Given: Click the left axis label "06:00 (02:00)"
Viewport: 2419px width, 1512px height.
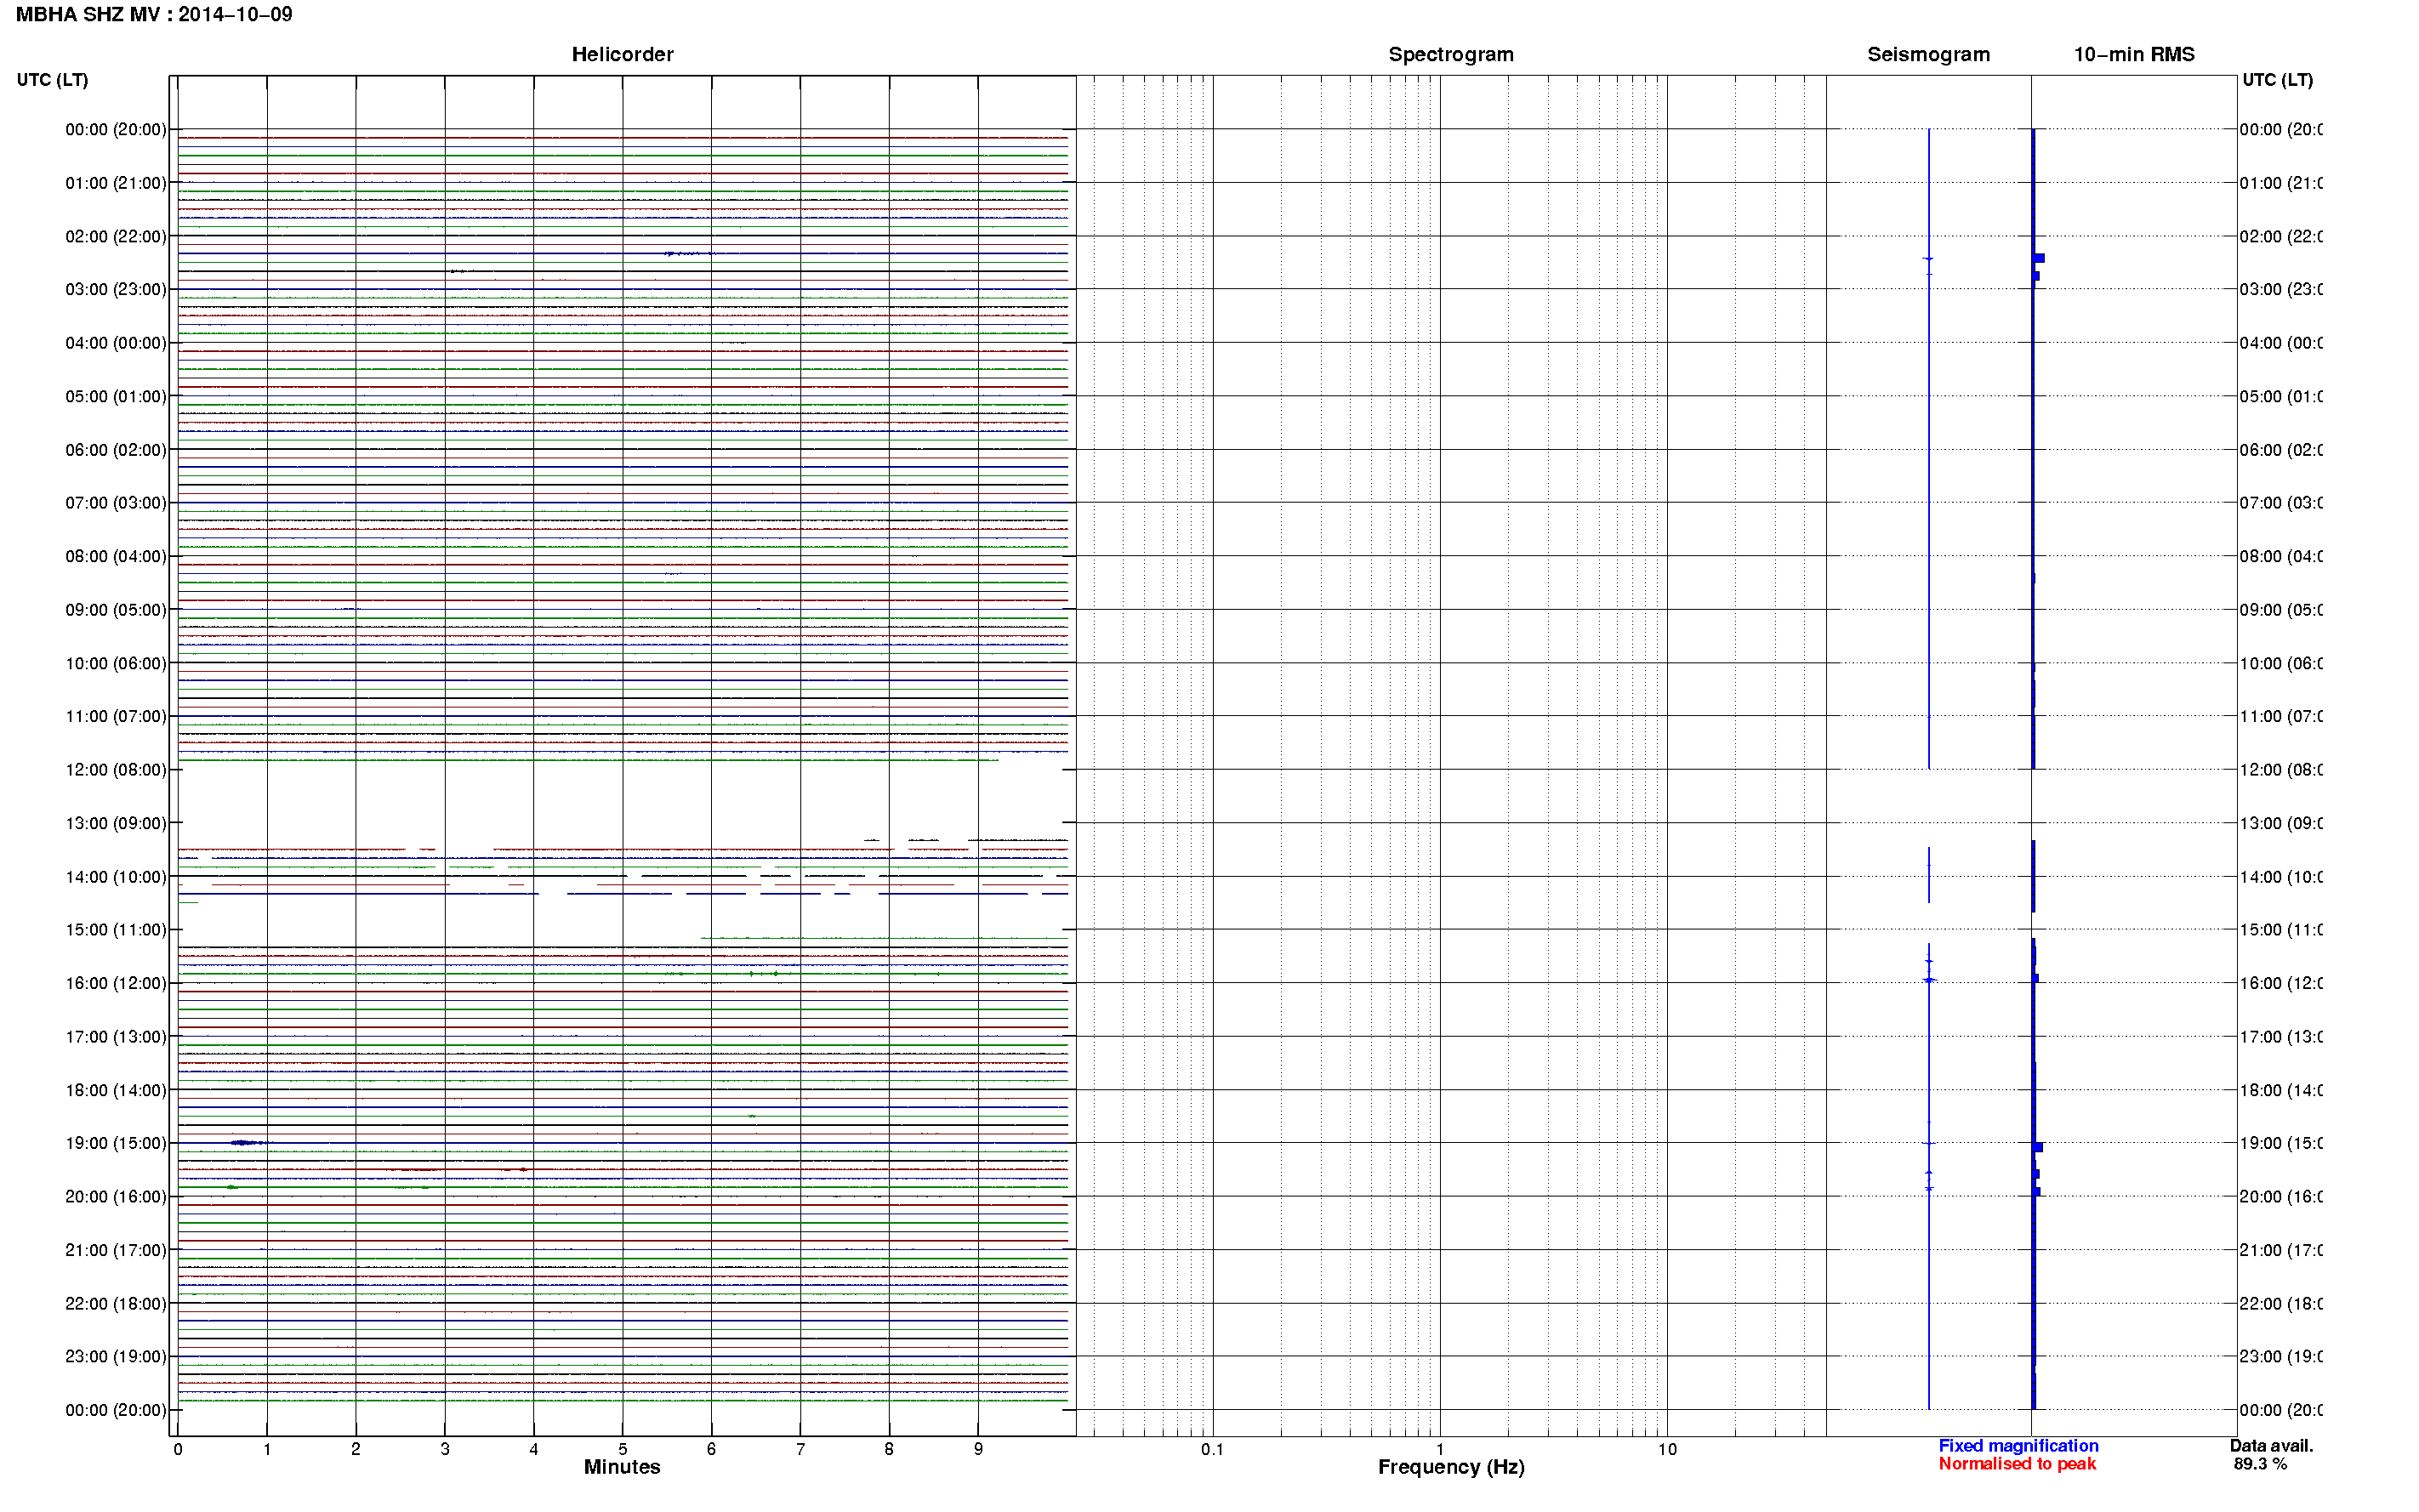Looking at the screenshot, I should click(x=116, y=450).
